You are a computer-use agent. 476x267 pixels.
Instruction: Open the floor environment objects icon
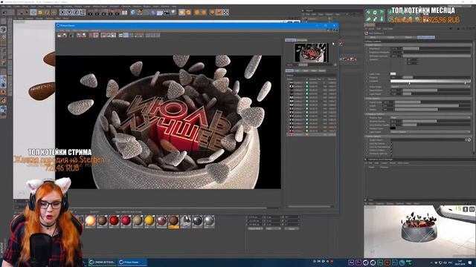tap(160, 13)
